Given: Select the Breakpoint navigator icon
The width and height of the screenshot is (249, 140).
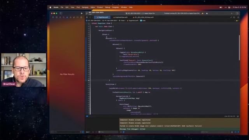Looking at the screenshot, I should 78,17.
